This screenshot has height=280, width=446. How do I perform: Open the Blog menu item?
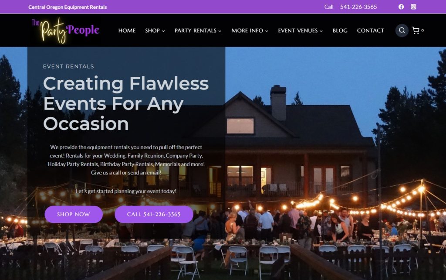[340, 31]
